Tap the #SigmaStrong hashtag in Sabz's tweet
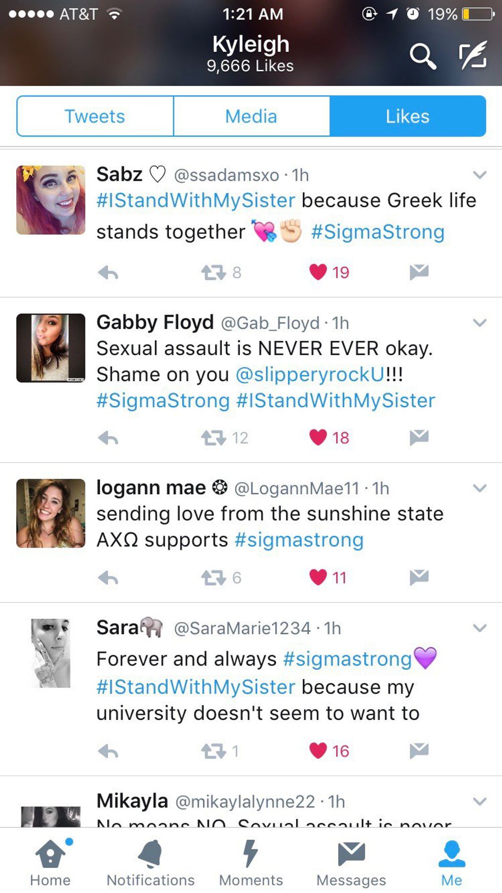Screen dimensions: 502x893 click(378, 232)
